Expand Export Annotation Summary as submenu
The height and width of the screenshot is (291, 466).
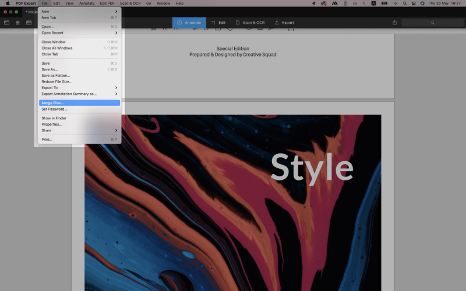[x=79, y=94]
